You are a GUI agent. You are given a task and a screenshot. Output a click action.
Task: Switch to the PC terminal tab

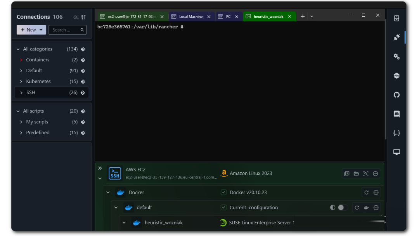pos(228,17)
